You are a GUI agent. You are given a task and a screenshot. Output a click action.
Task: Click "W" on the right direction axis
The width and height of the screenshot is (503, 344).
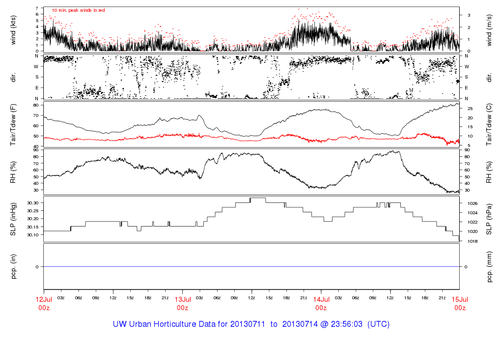pyautogui.click(x=467, y=67)
